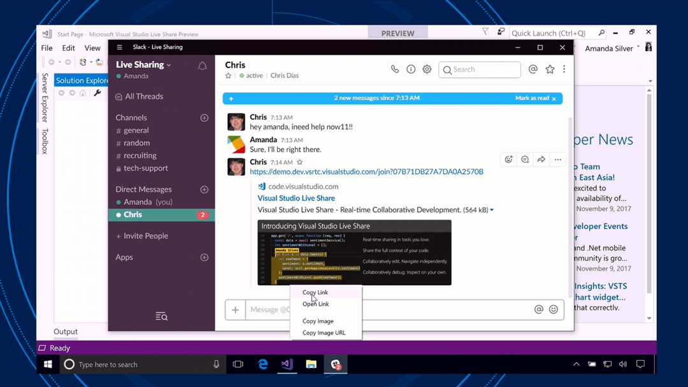Collapse the link preview attachment arrow
This screenshot has height=387, width=688.
pos(492,210)
